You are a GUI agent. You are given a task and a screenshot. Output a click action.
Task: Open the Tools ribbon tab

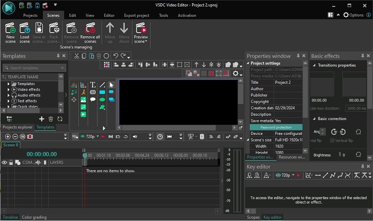tap(164, 15)
